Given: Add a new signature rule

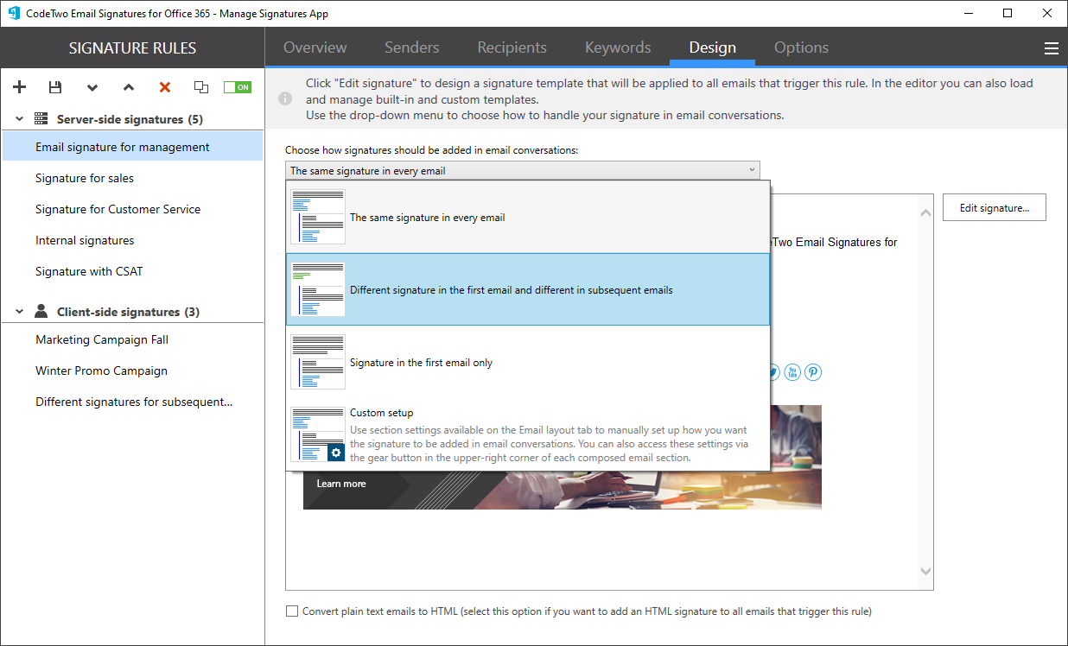Looking at the screenshot, I should coord(19,86).
